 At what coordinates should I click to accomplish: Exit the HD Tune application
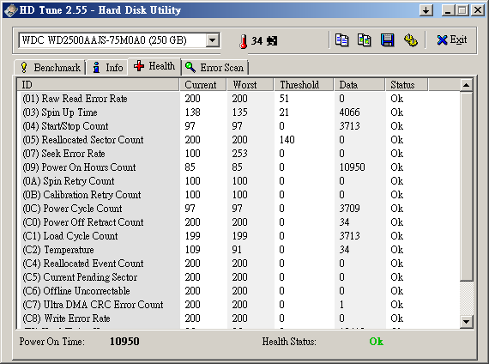coord(451,40)
